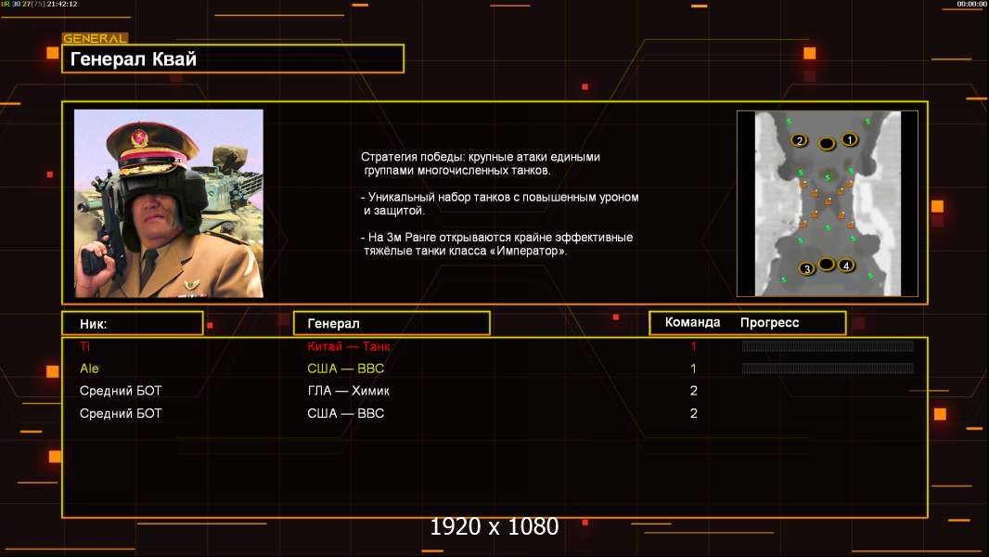Click the 'На 3м Ранге открываются' description line

(497, 244)
